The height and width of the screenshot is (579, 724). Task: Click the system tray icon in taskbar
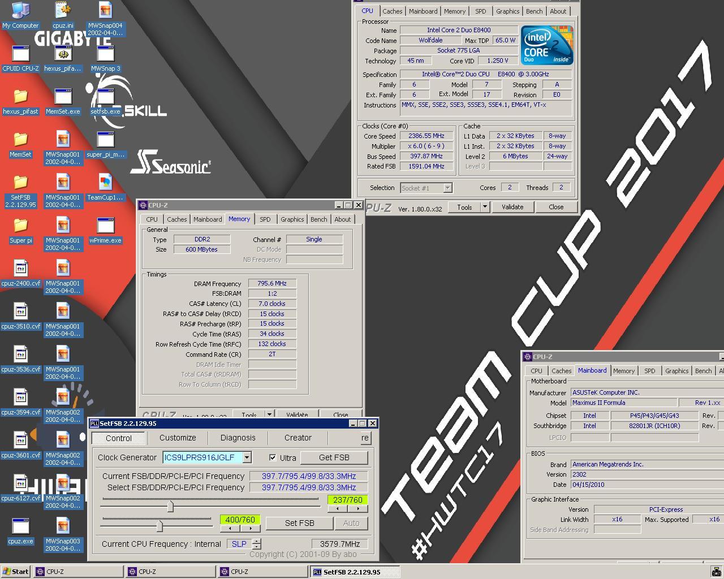click(x=716, y=572)
